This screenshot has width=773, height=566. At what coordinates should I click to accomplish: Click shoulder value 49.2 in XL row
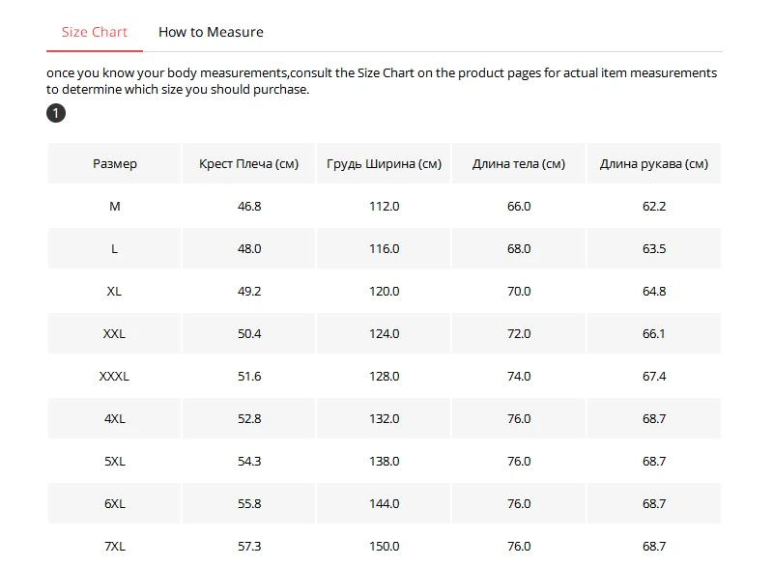pyautogui.click(x=249, y=291)
